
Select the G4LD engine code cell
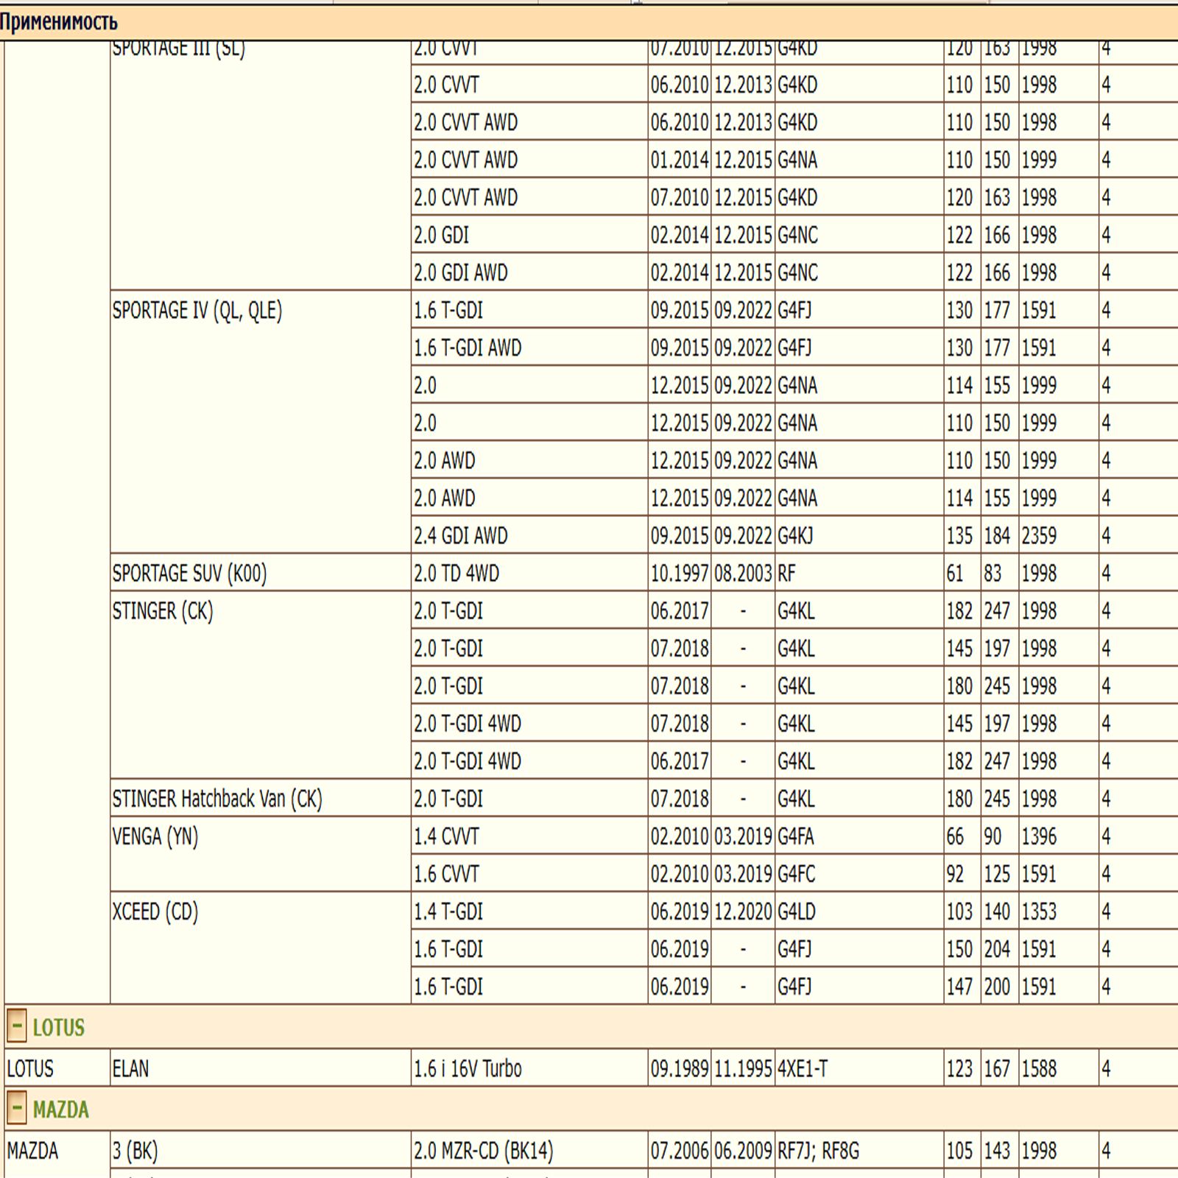point(797,911)
